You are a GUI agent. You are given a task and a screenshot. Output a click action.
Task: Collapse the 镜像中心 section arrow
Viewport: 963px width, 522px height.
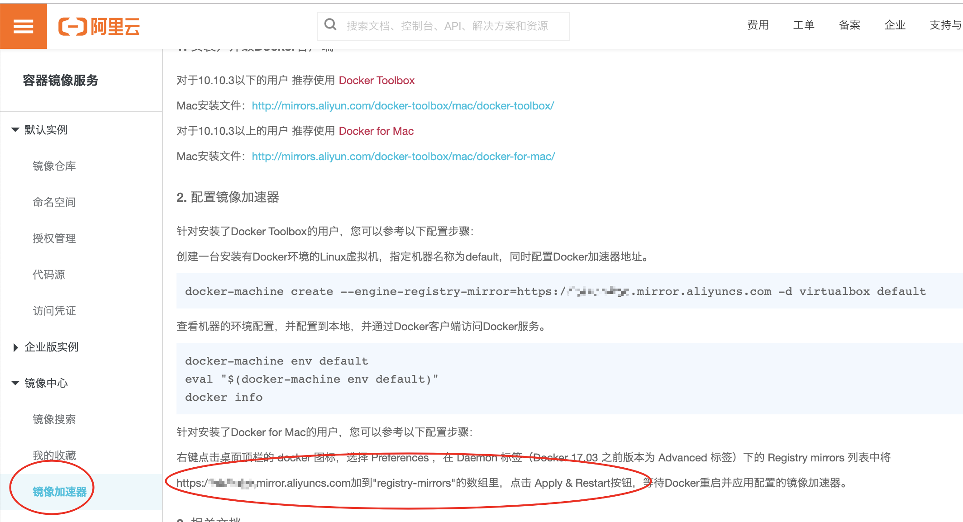point(15,383)
